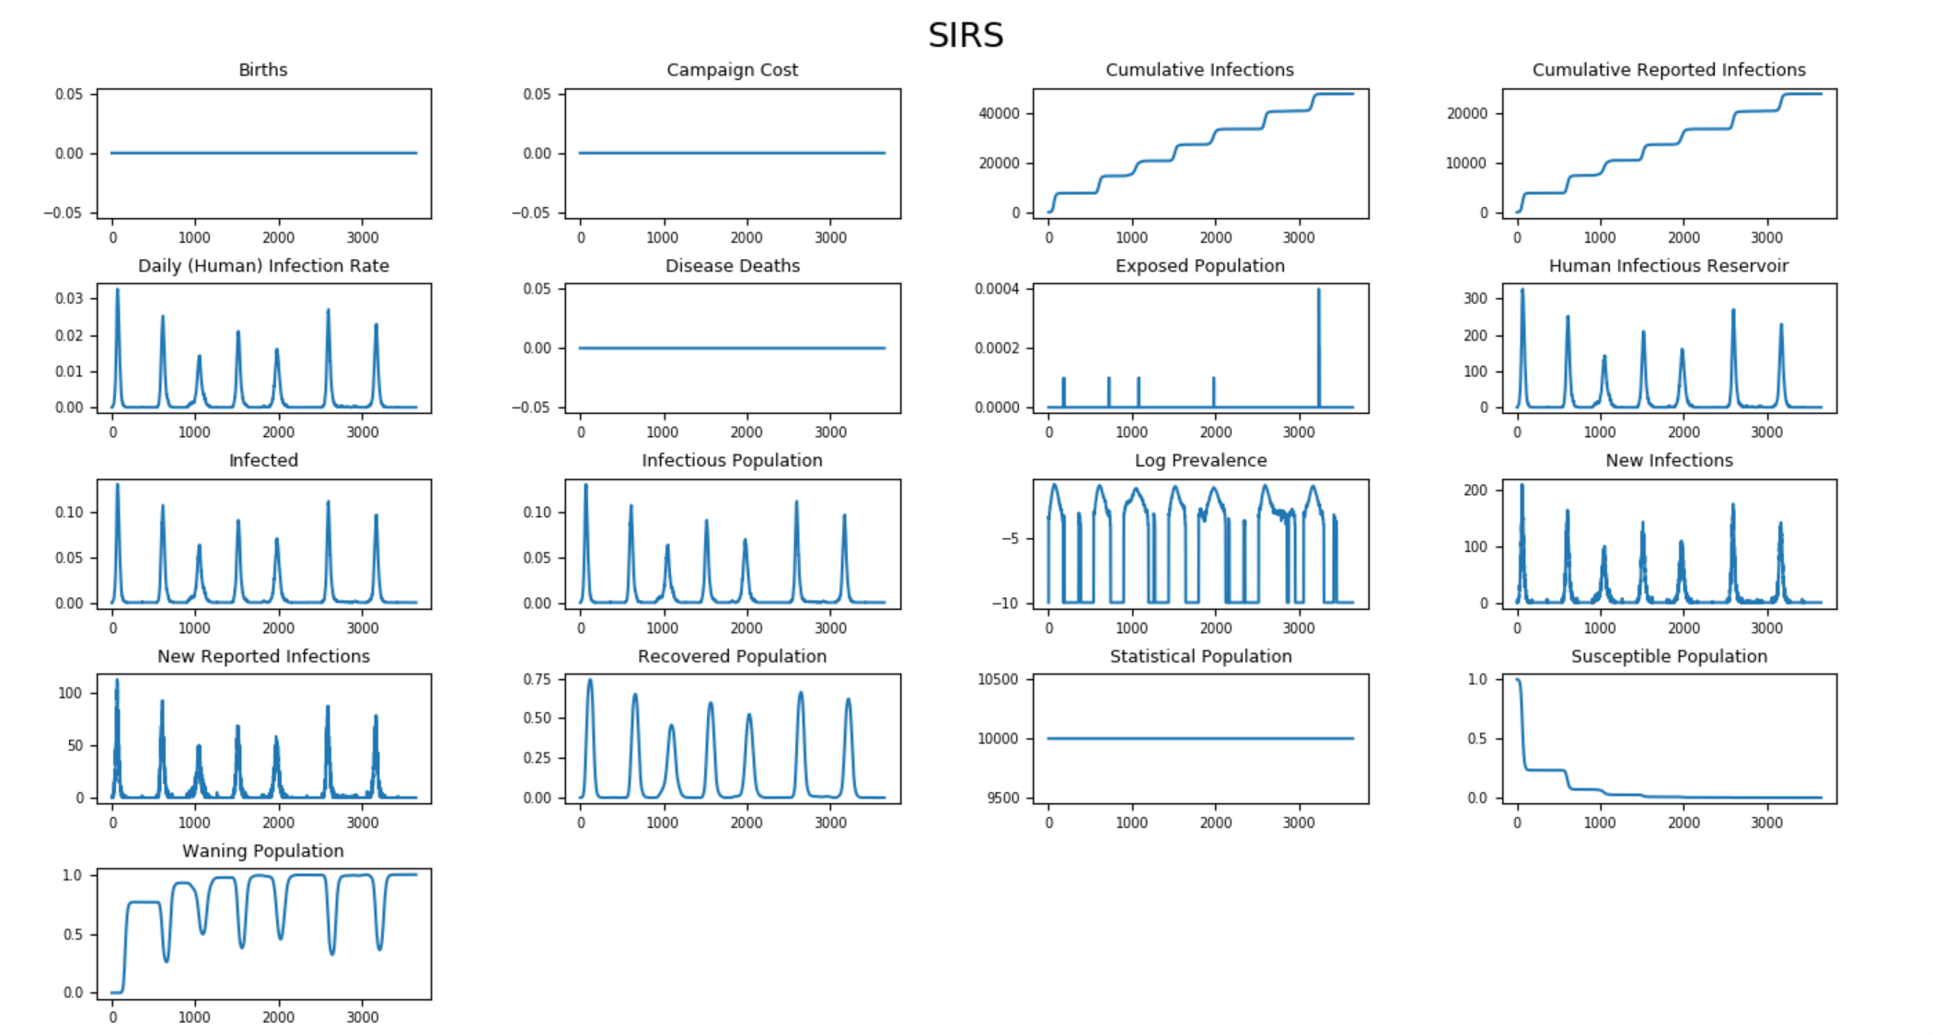Image resolution: width=1933 pixels, height=1035 pixels.
Task: Click the Log Prevalence chart
Action: point(1200,544)
